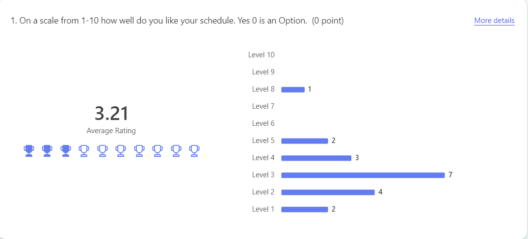Click the Level 7 label
This screenshot has height=239, width=528.
tap(264, 106)
